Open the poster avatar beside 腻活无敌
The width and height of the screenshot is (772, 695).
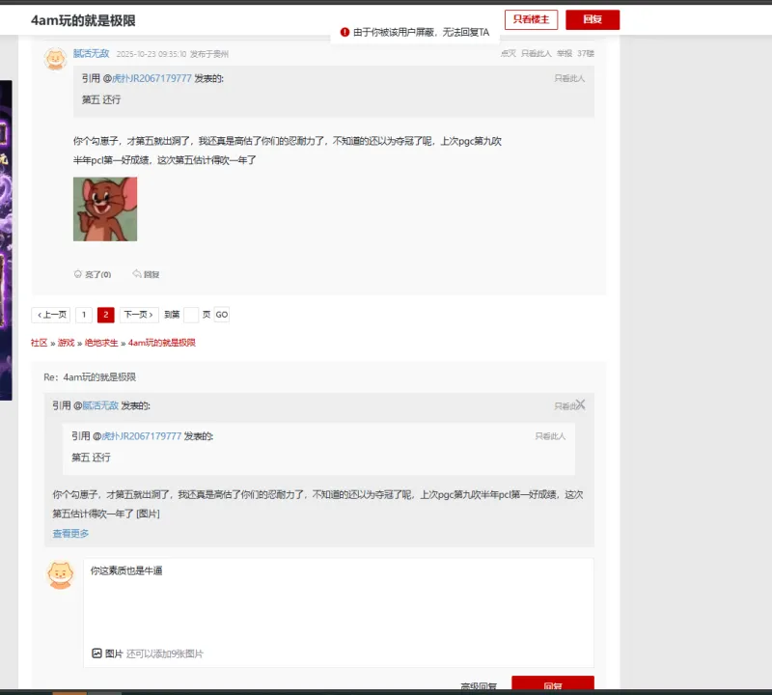pyautogui.click(x=55, y=58)
